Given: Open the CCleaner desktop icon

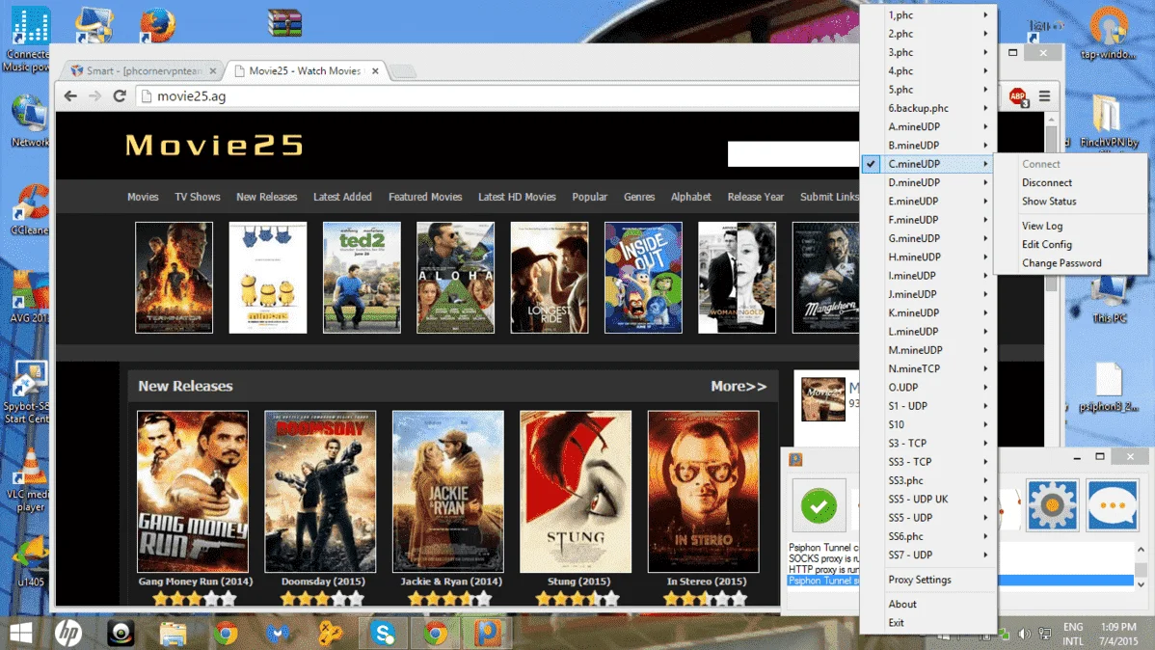Looking at the screenshot, I should 30,208.
